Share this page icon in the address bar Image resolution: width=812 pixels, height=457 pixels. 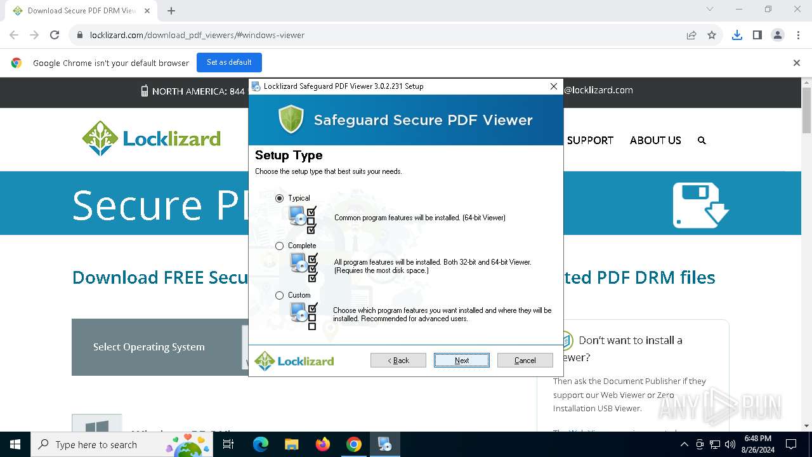pyautogui.click(x=691, y=35)
